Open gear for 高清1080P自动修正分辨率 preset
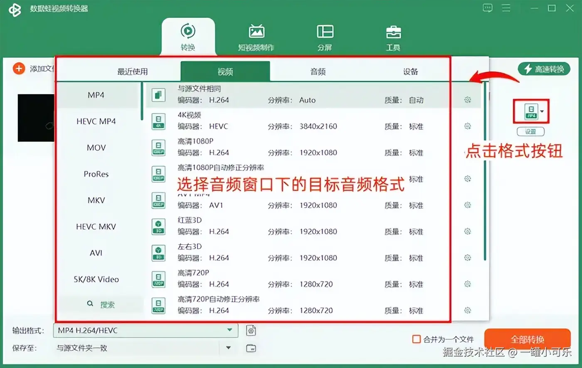 click(468, 179)
